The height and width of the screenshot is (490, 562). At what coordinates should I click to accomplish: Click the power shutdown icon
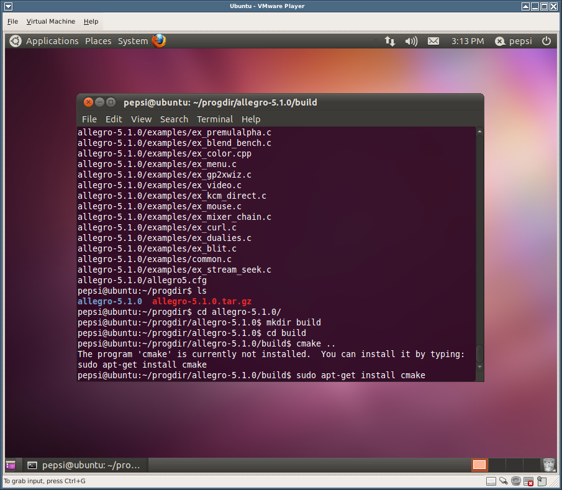click(546, 41)
